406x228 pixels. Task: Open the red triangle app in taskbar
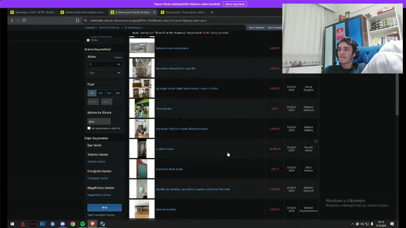(23, 224)
